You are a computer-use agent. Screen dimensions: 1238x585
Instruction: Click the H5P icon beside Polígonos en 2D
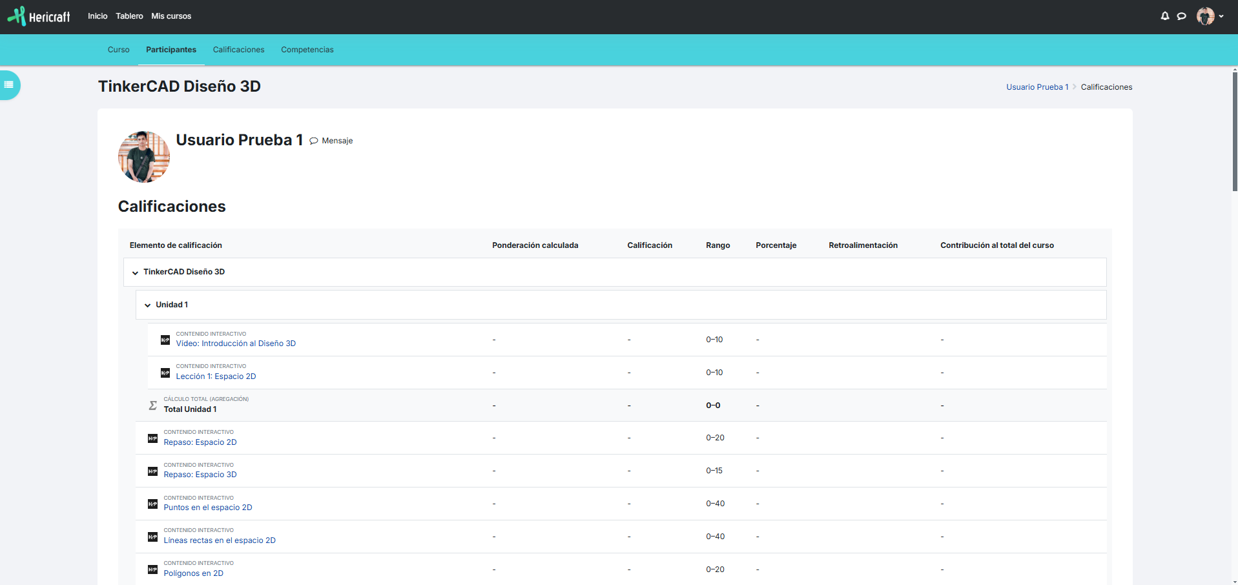click(x=153, y=570)
